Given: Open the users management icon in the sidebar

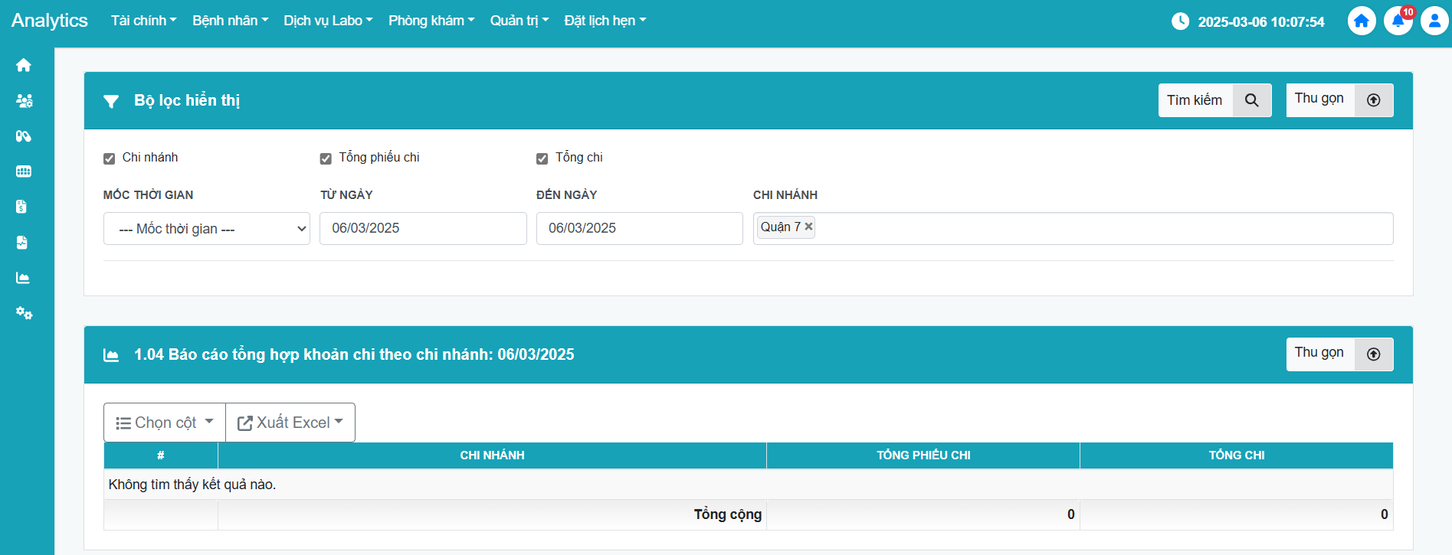Looking at the screenshot, I should 24,101.
